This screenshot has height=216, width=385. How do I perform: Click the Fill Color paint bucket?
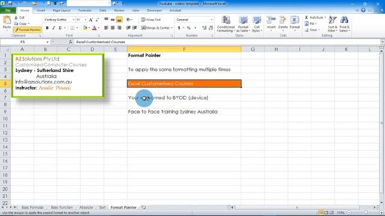85,28
